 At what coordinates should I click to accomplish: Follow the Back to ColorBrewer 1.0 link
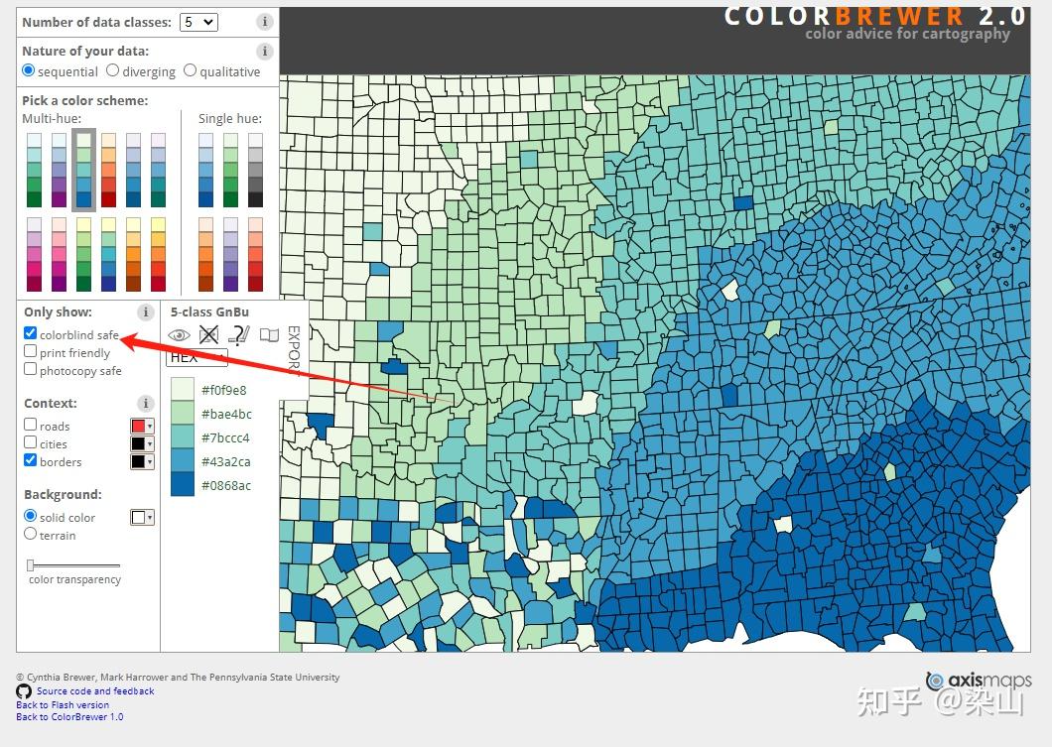69,717
